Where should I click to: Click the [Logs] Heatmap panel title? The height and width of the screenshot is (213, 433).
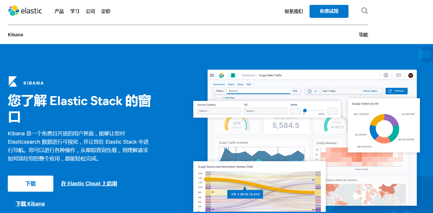[327, 143]
